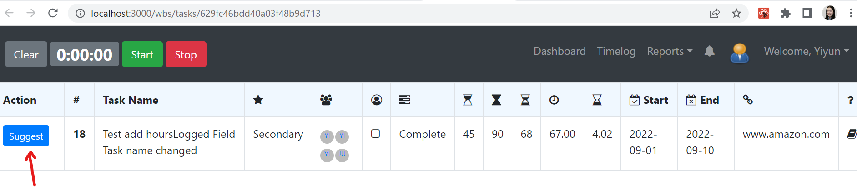Open the book icon in task row

coord(852,134)
